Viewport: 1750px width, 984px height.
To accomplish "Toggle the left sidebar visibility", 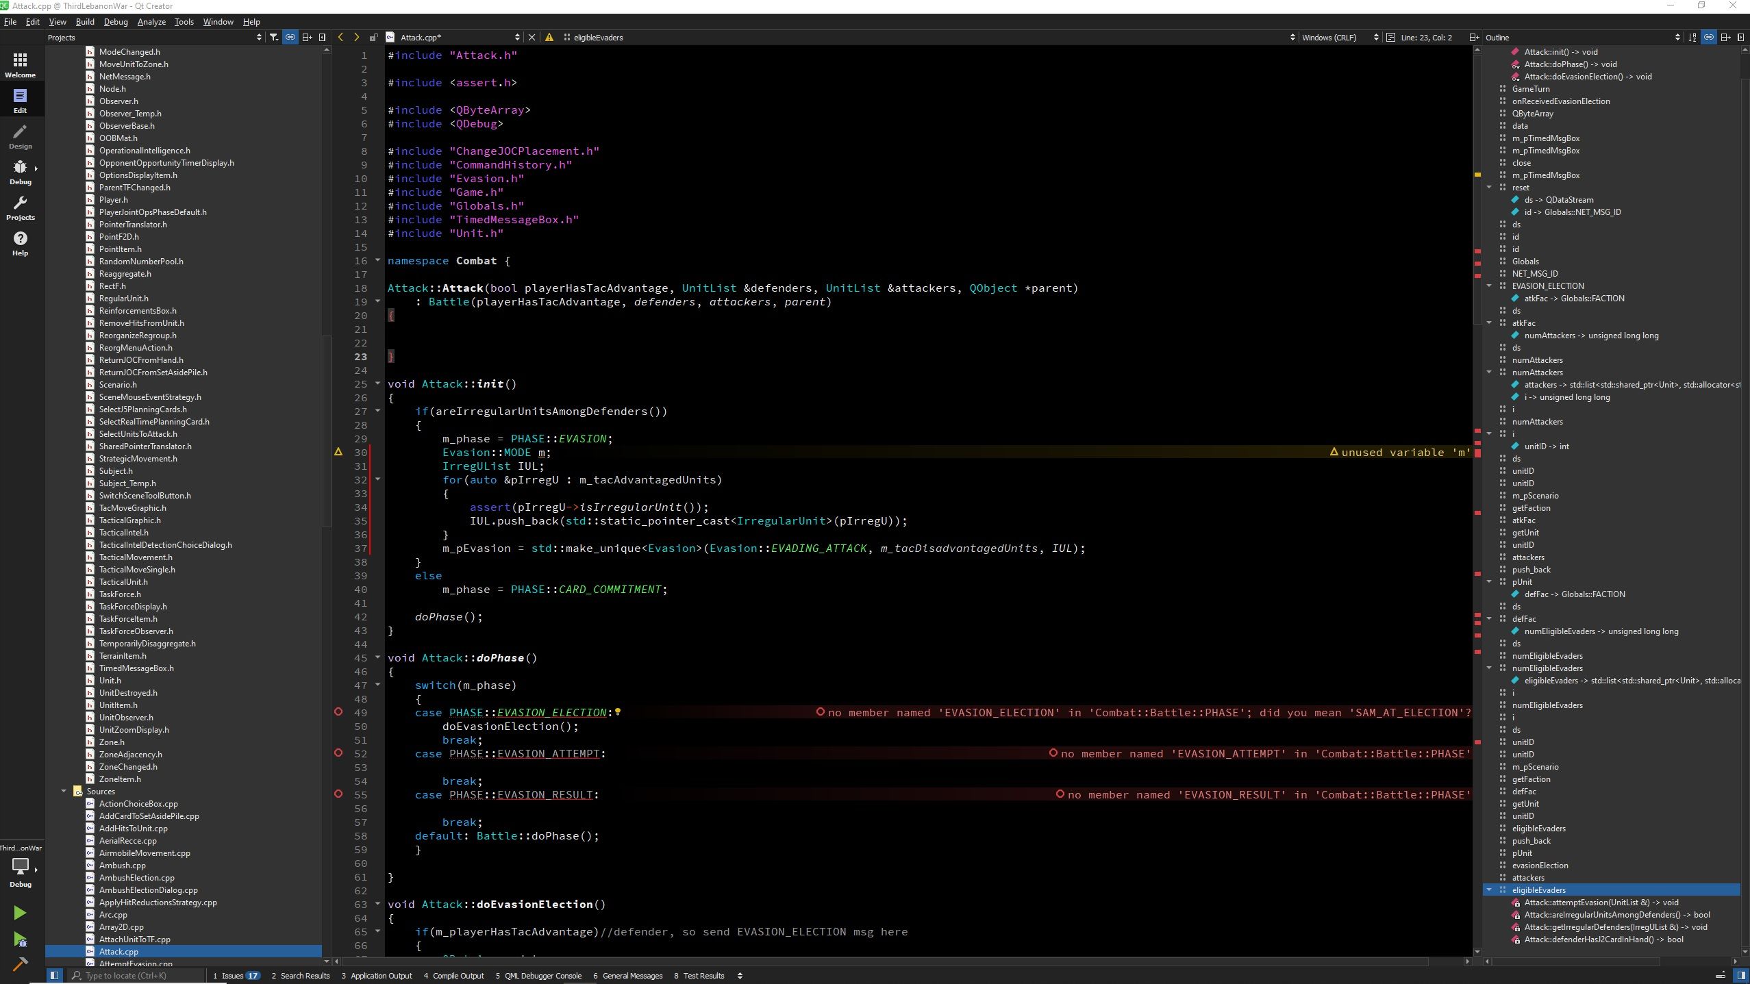I will pos(54,975).
